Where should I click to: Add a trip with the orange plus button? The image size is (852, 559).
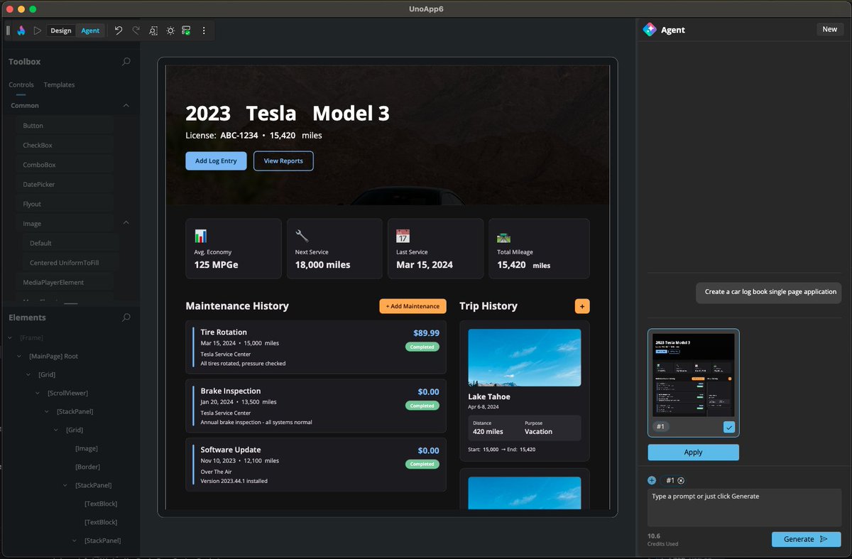582,306
